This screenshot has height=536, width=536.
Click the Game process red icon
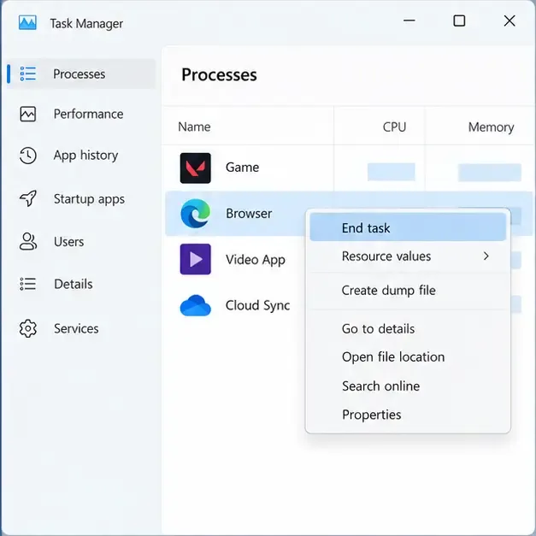coord(195,168)
